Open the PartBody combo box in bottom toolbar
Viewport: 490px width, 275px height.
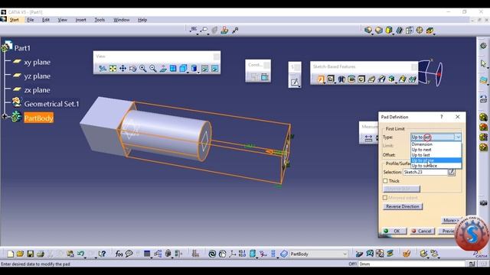318,254
